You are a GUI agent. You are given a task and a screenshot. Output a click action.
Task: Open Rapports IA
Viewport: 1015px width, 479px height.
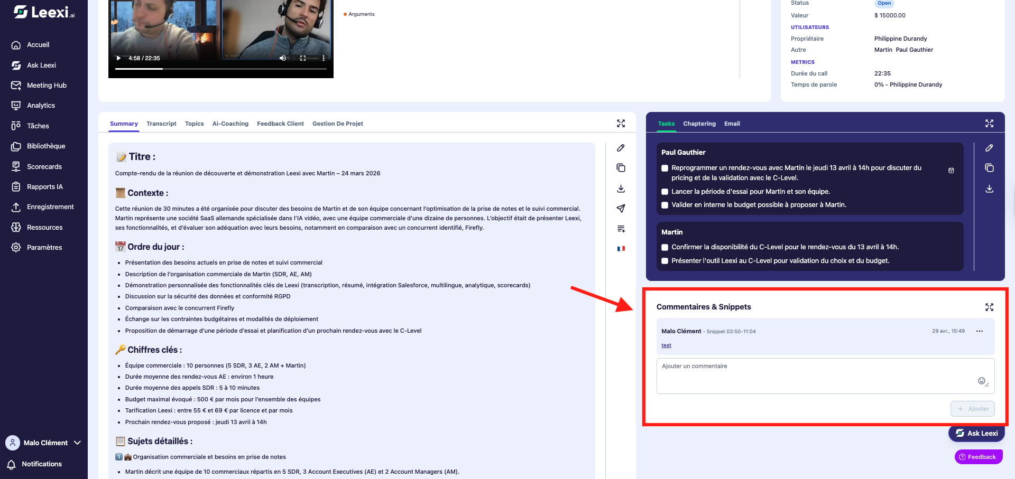[44, 186]
